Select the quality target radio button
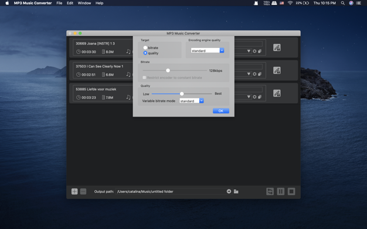367x229 pixels. click(x=145, y=53)
